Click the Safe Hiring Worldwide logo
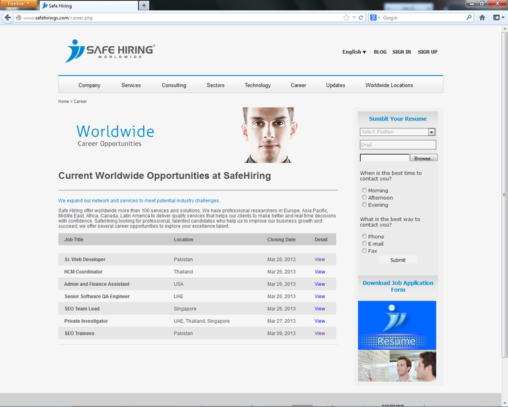This screenshot has height=407, width=508. click(x=110, y=51)
